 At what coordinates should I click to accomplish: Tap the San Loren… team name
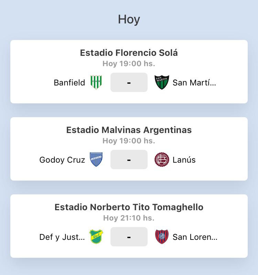[x=195, y=237]
